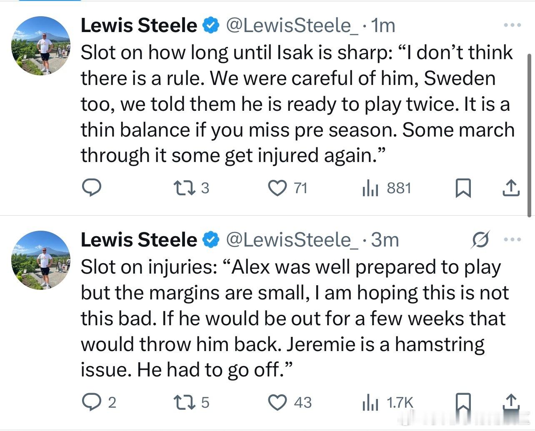The image size is (535, 431).
Task: Reply to the injuries tweet with 2 replies
Action: 90,402
